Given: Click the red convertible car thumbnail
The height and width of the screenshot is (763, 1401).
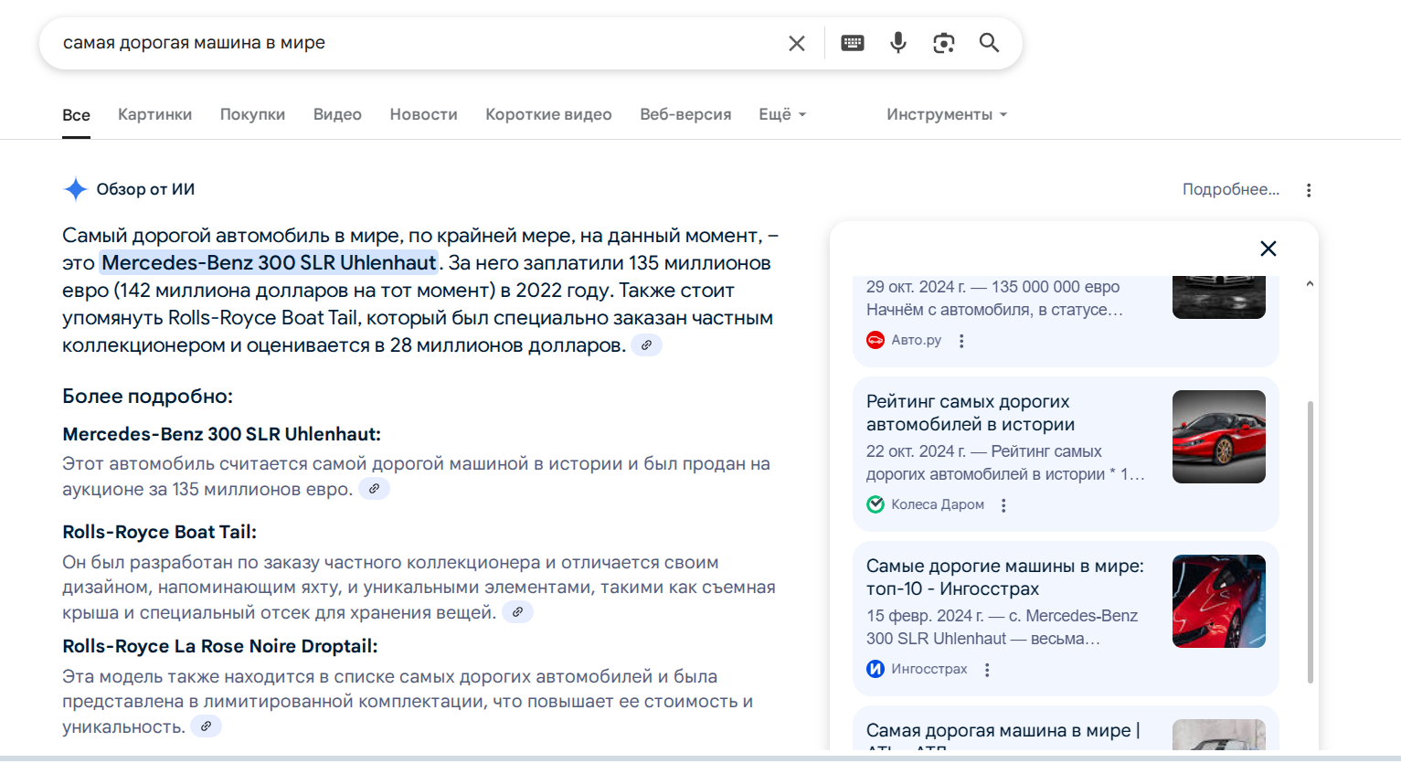Looking at the screenshot, I should click(x=1219, y=437).
